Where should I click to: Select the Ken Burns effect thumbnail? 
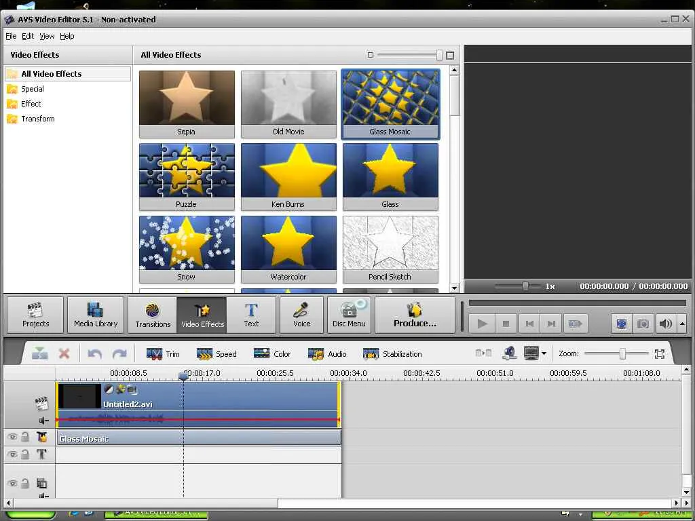pos(288,177)
